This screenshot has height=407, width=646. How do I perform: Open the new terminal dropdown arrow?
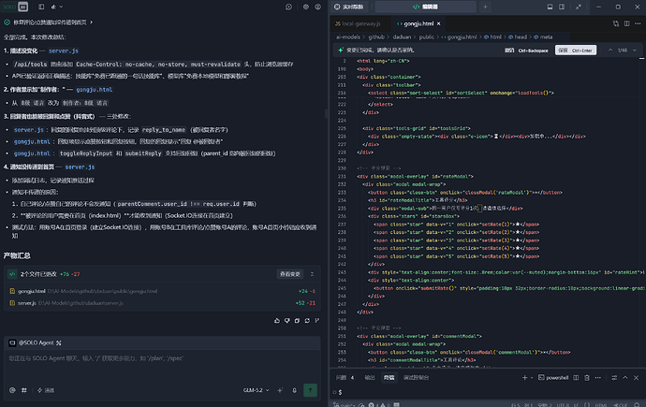click(532, 377)
